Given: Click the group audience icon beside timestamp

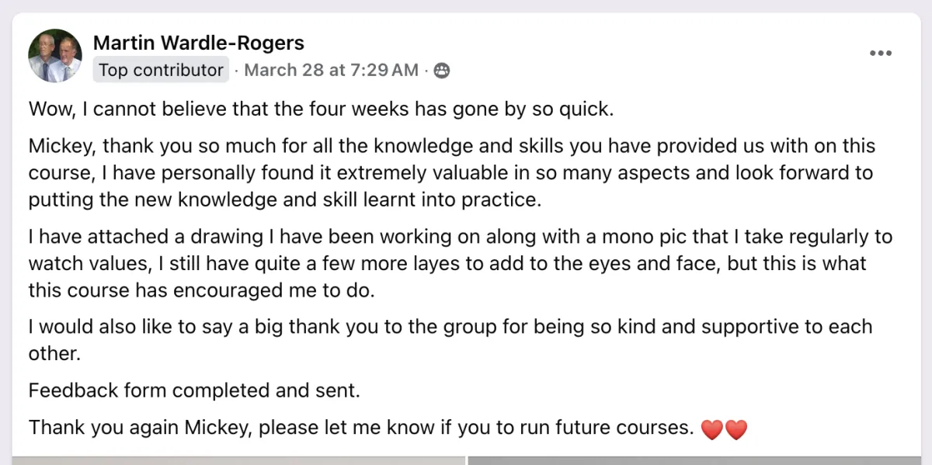Looking at the screenshot, I should point(442,71).
